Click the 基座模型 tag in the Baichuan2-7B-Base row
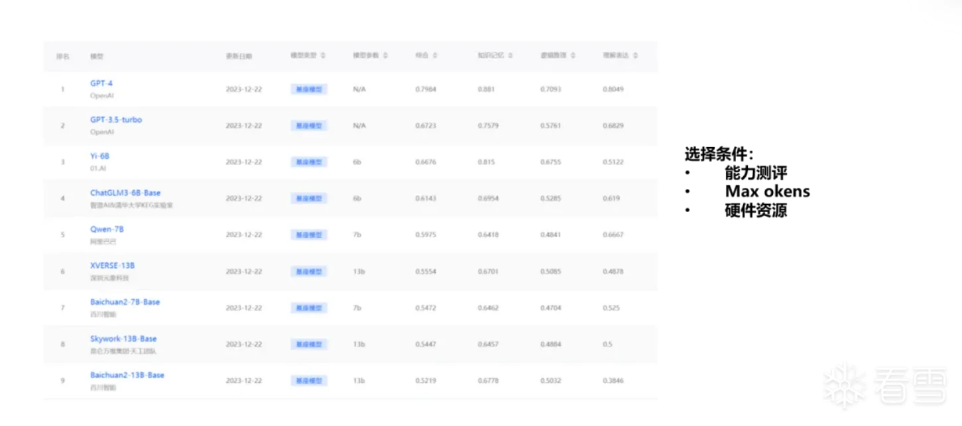This screenshot has height=426, width=962. click(309, 307)
